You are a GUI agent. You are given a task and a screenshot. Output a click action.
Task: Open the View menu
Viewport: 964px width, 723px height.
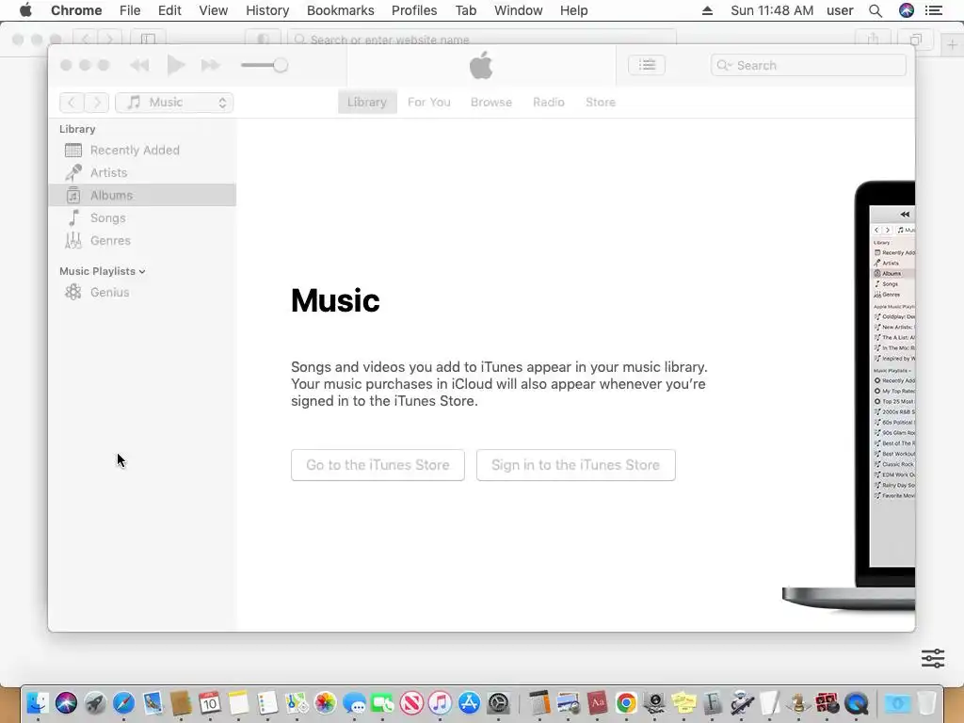tap(214, 10)
